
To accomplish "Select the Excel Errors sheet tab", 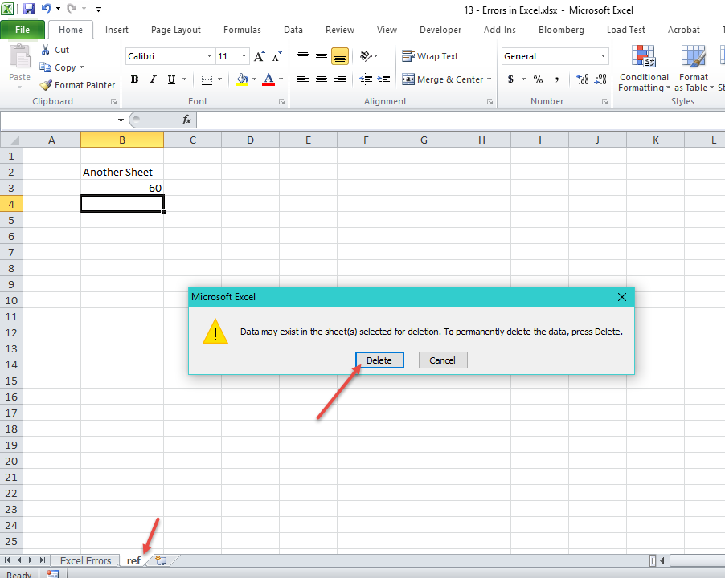I will (85, 560).
